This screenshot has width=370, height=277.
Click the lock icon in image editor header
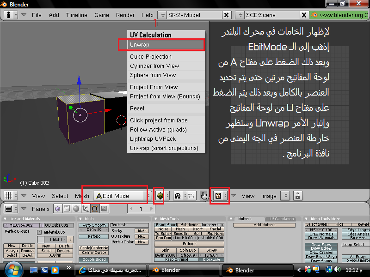coord(297,196)
